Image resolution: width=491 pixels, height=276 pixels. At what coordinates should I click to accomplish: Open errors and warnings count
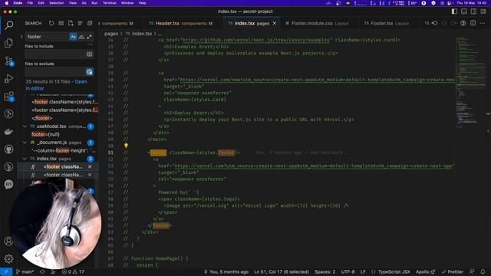(x=73, y=271)
